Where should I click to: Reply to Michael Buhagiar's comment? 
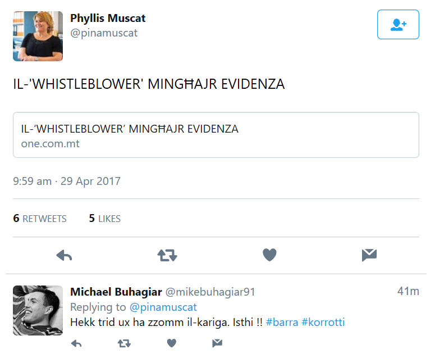[x=76, y=343]
